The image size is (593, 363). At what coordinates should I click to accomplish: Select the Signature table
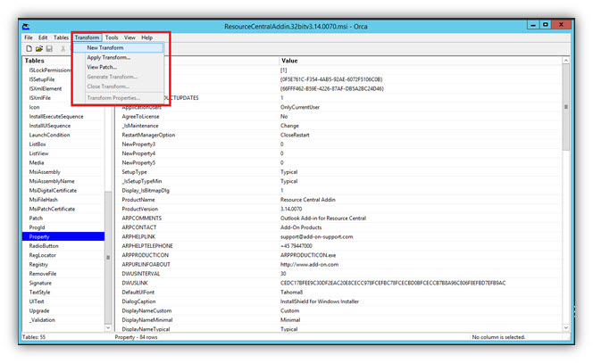[40, 283]
